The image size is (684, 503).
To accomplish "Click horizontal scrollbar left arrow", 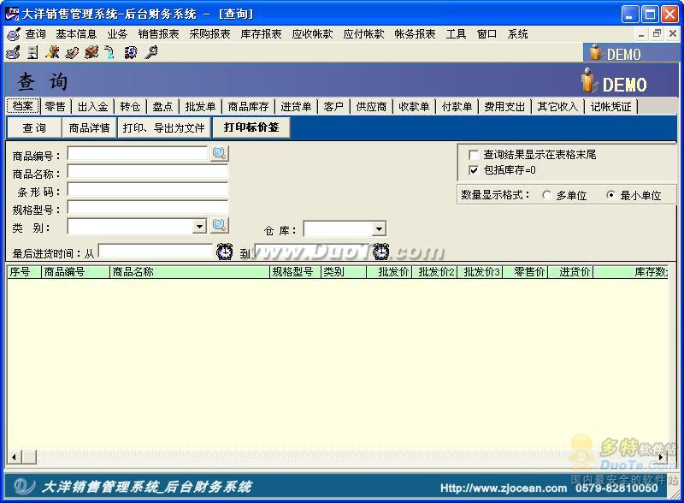I will coord(15,457).
